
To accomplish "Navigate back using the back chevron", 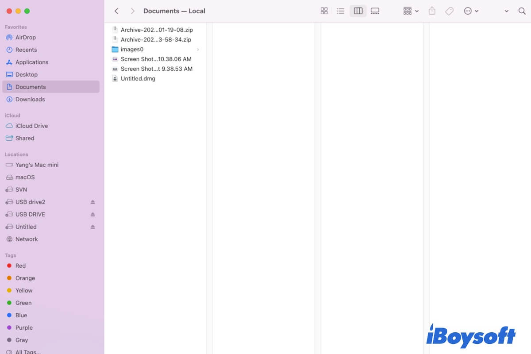I will pyautogui.click(x=116, y=11).
